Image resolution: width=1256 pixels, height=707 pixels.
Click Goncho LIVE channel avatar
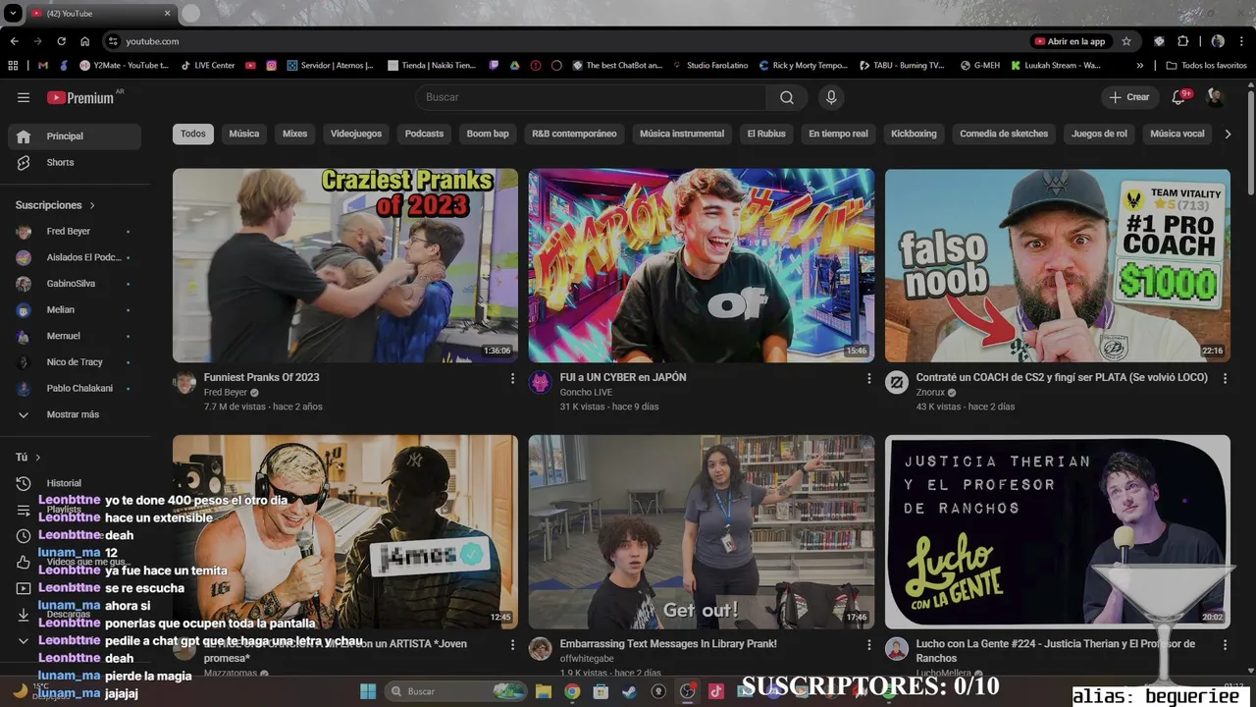[540, 382]
